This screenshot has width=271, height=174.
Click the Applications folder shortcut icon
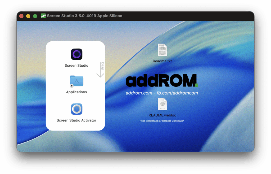pos(76,81)
